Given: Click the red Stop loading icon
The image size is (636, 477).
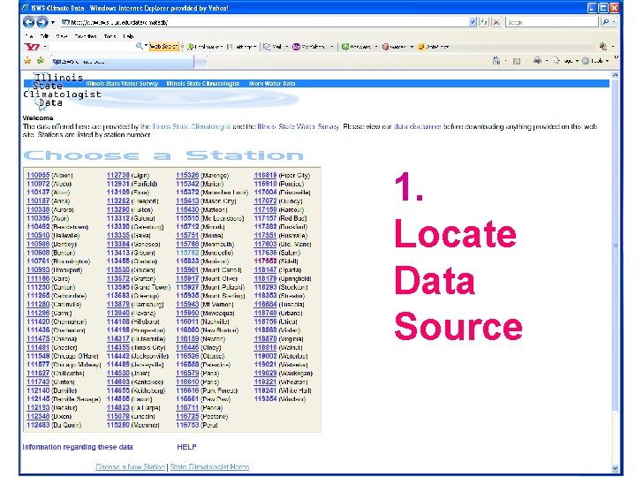Looking at the screenshot, I should click(x=496, y=22).
